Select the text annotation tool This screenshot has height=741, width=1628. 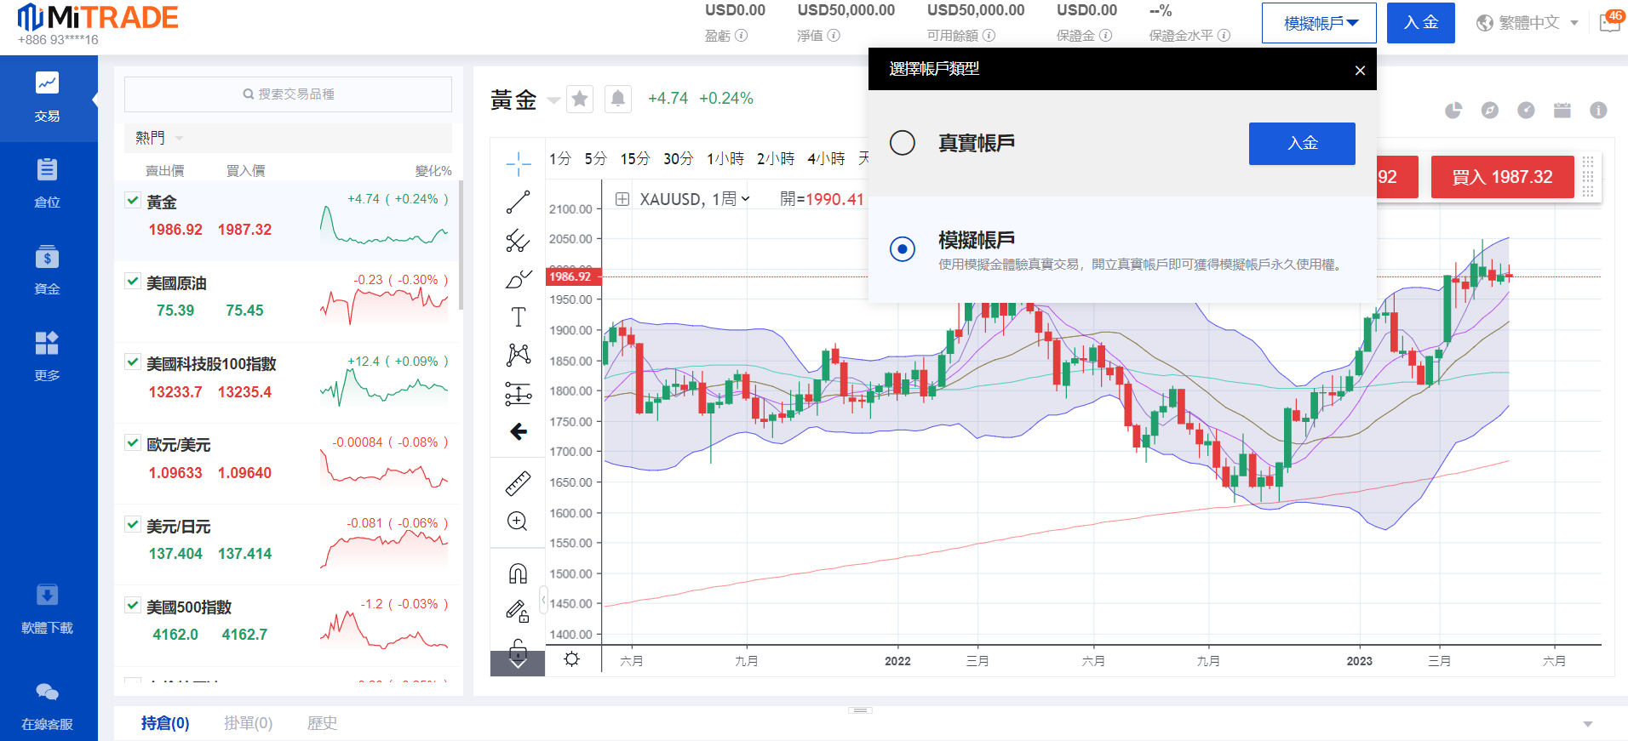518,317
